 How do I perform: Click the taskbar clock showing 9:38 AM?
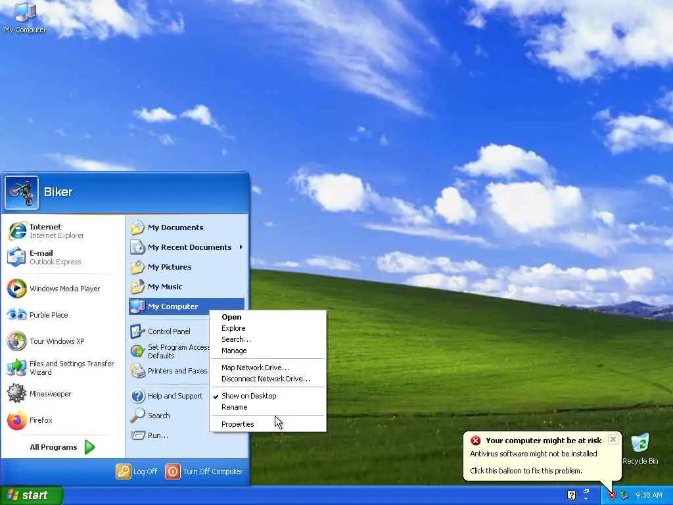[x=649, y=496]
